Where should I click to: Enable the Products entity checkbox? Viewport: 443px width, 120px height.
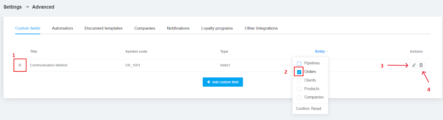[299, 89]
